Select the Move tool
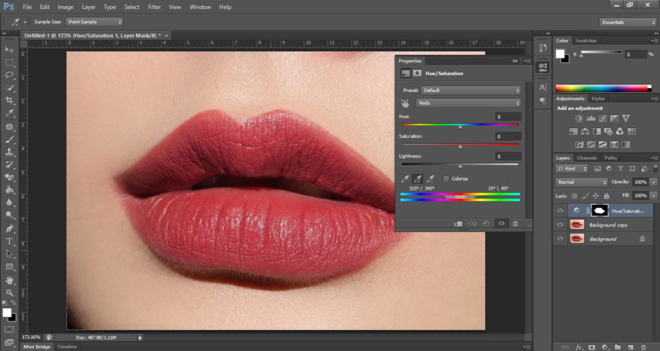The height and width of the screenshot is (351, 660). (x=9, y=50)
